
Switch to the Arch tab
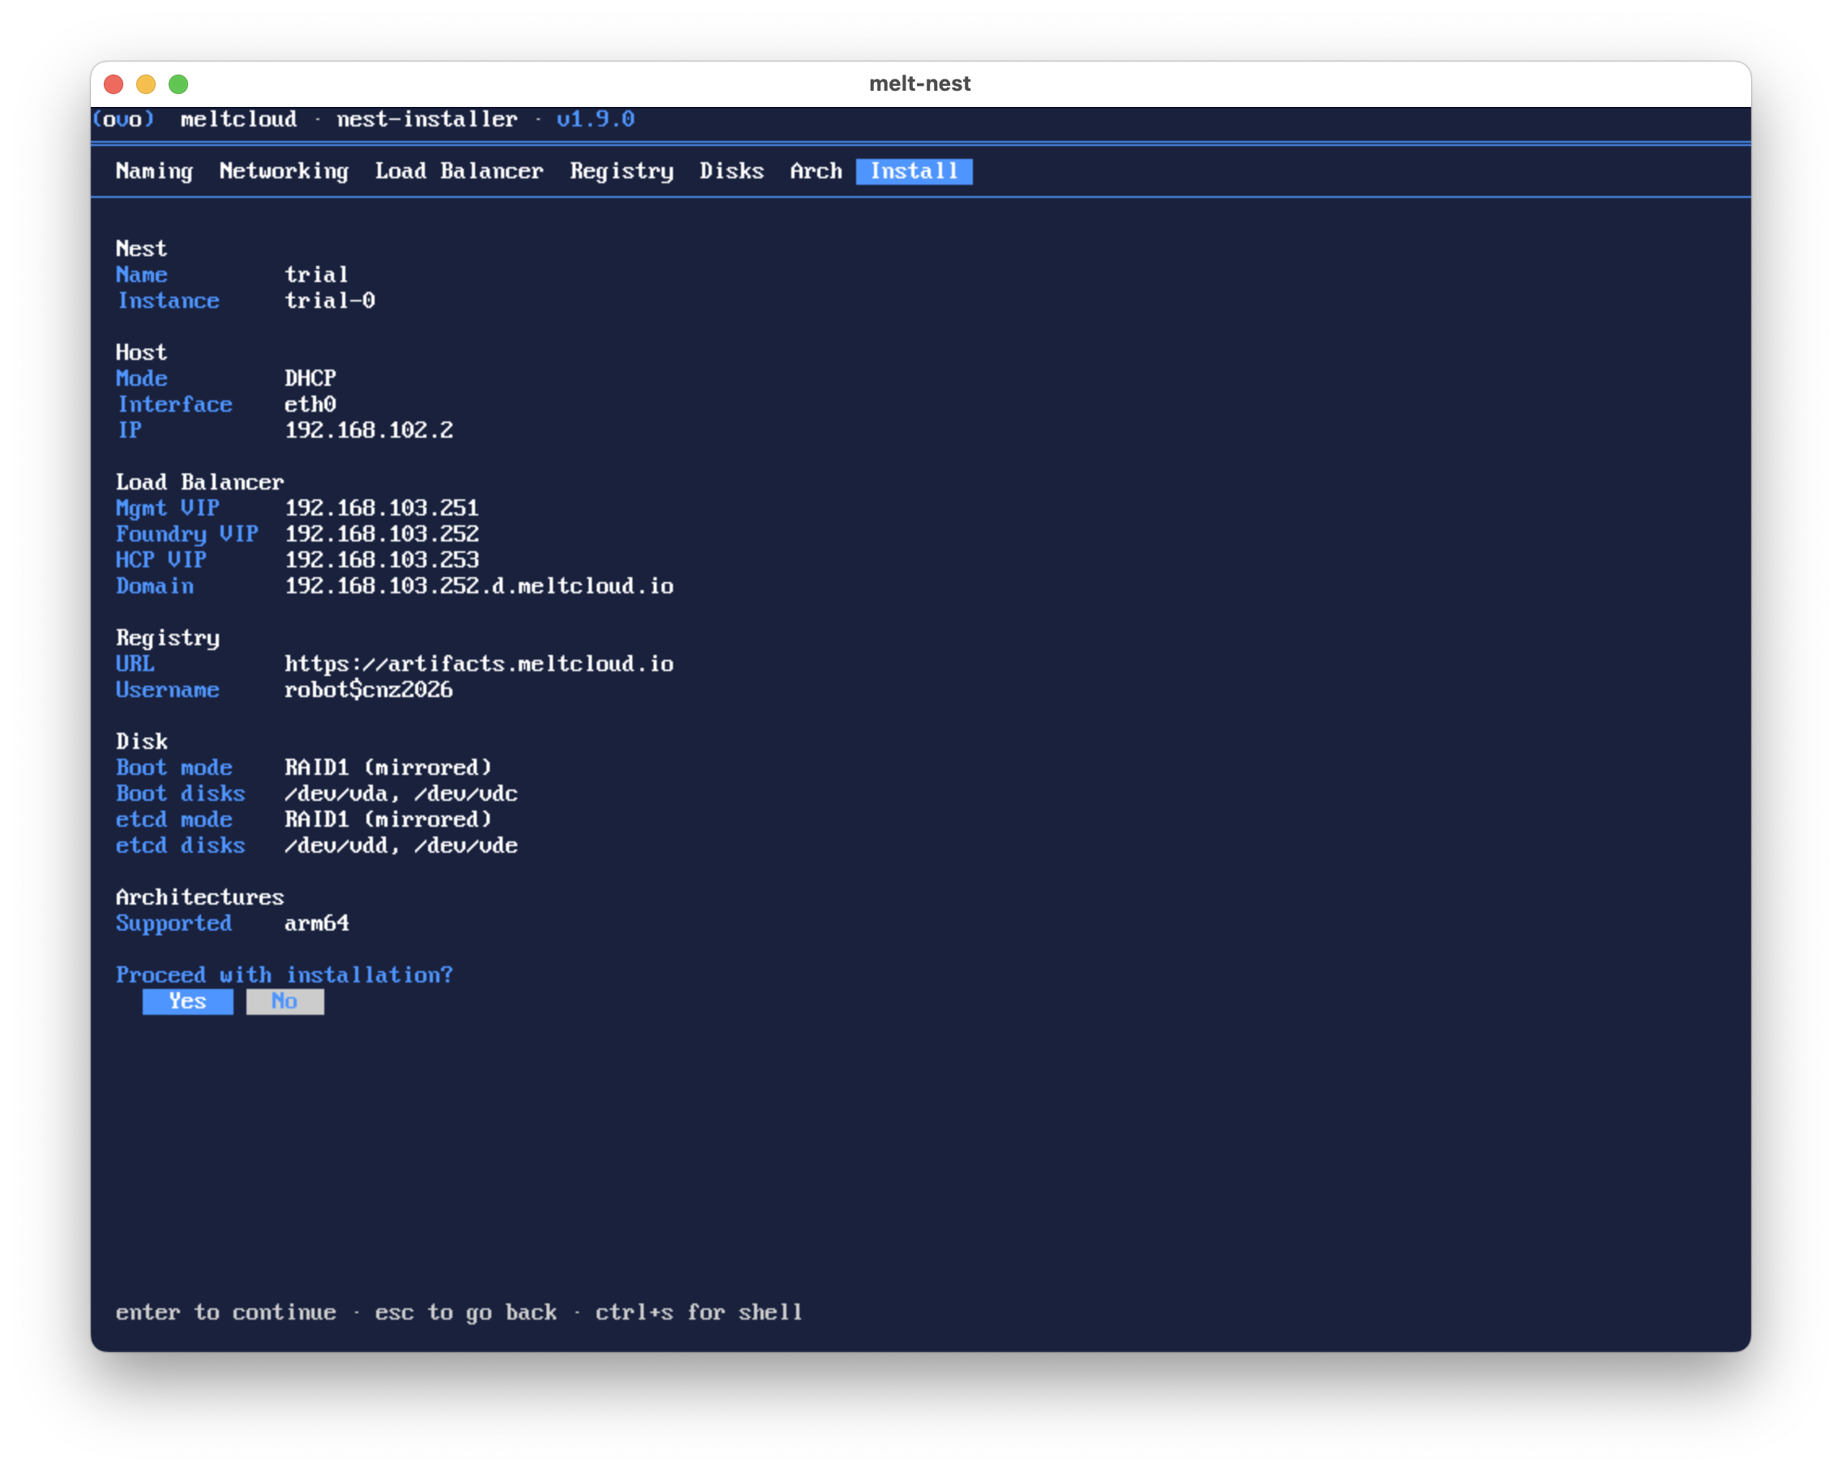tap(816, 171)
